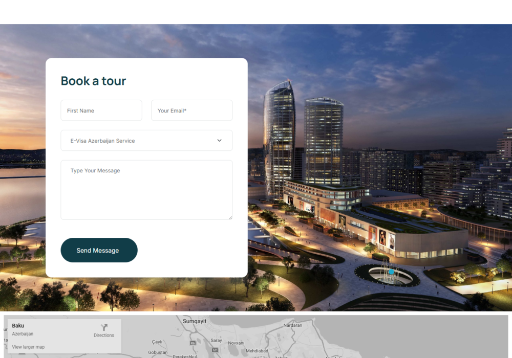Click into the Your Email field
This screenshot has width=512, height=358.
[191, 110]
